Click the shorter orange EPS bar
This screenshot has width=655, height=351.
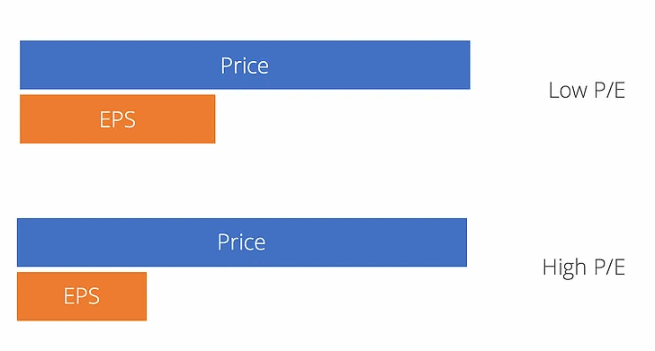pyautogui.click(x=82, y=296)
